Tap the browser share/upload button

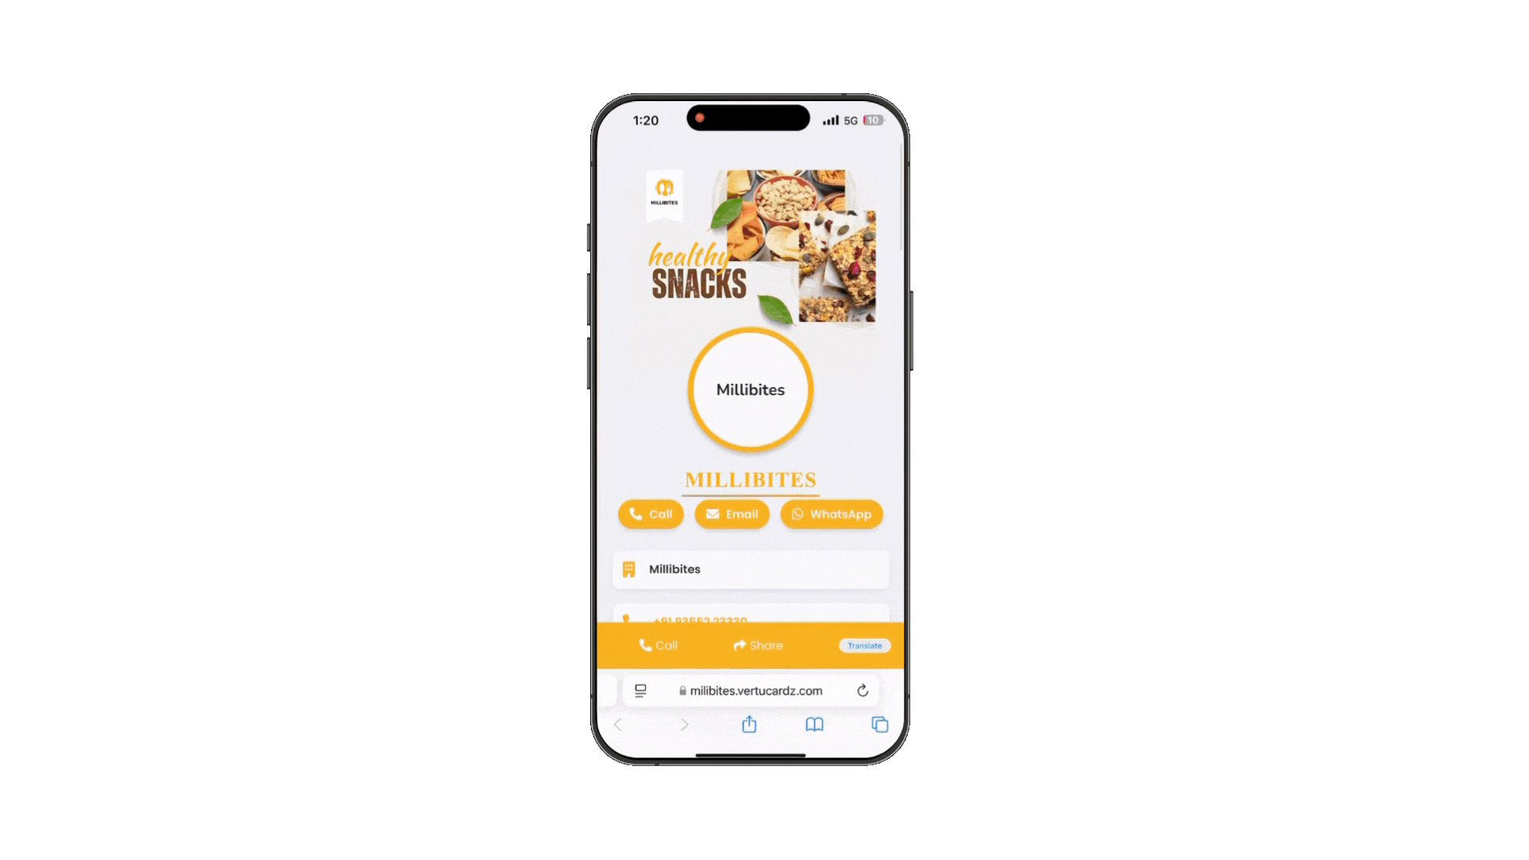[749, 725]
